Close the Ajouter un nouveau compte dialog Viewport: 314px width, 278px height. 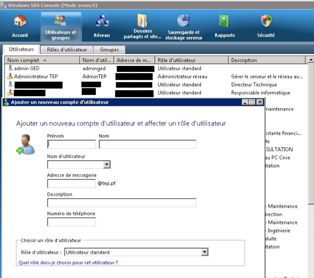pos(260,102)
